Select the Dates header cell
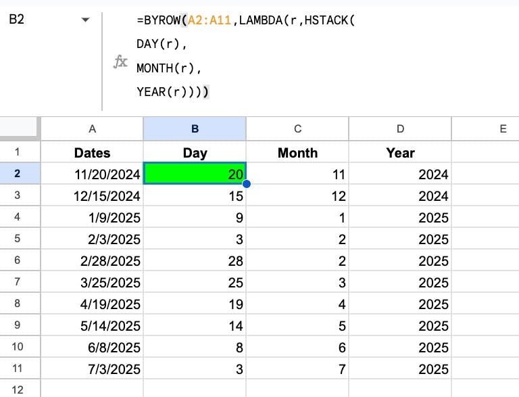519x397 pixels. pos(92,152)
